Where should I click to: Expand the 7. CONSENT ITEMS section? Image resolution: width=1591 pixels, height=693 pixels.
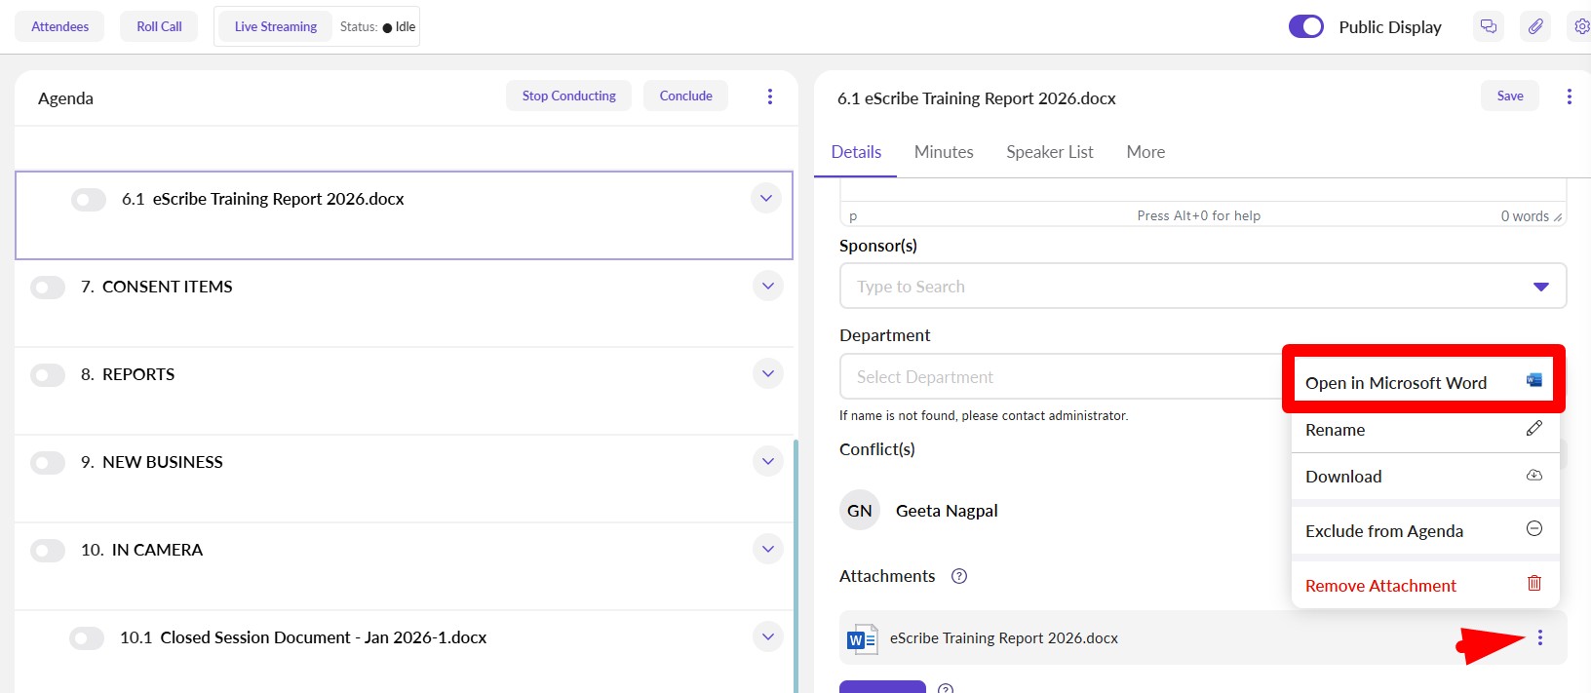pyautogui.click(x=768, y=286)
